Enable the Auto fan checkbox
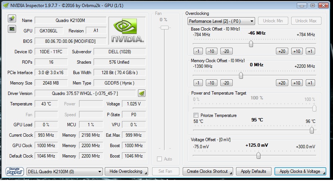This screenshot has height=181, width=333. coord(159,159)
